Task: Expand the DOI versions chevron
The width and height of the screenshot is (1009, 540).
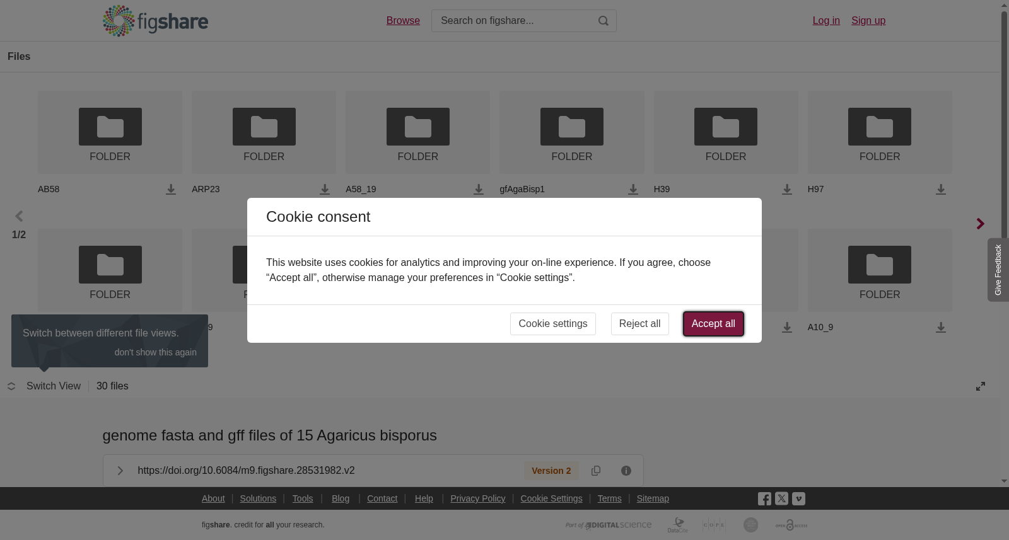Action: pyautogui.click(x=120, y=471)
